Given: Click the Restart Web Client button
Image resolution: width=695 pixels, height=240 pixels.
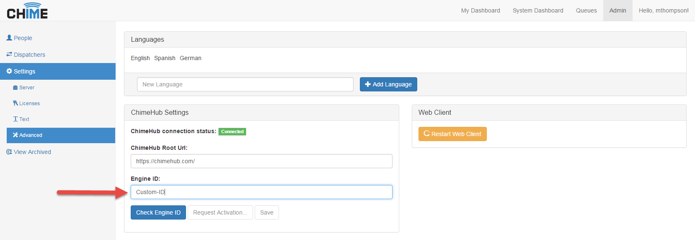Looking at the screenshot, I should click(452, 134).
